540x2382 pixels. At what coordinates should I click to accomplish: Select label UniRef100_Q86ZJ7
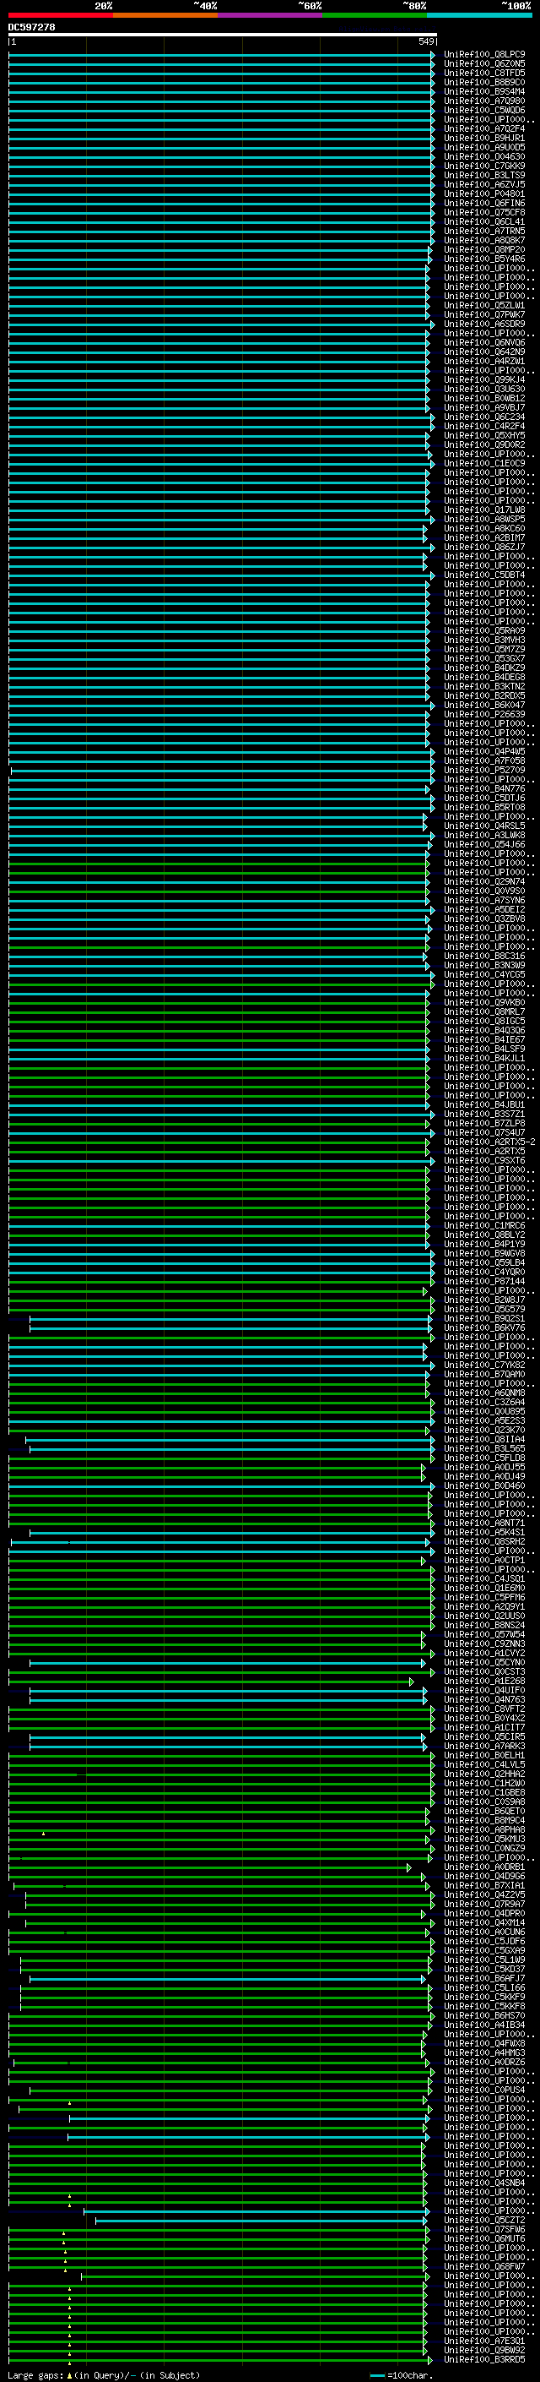(483, 547)
